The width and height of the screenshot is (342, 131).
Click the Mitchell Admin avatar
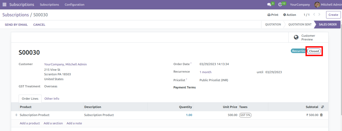point(317,5)
